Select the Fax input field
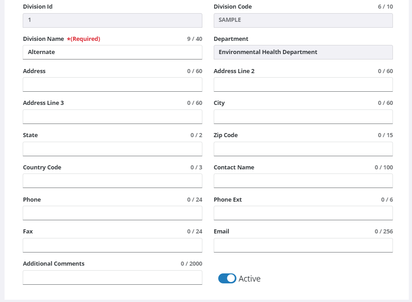The height and width of the screenshot is (302, 412). 113,245
